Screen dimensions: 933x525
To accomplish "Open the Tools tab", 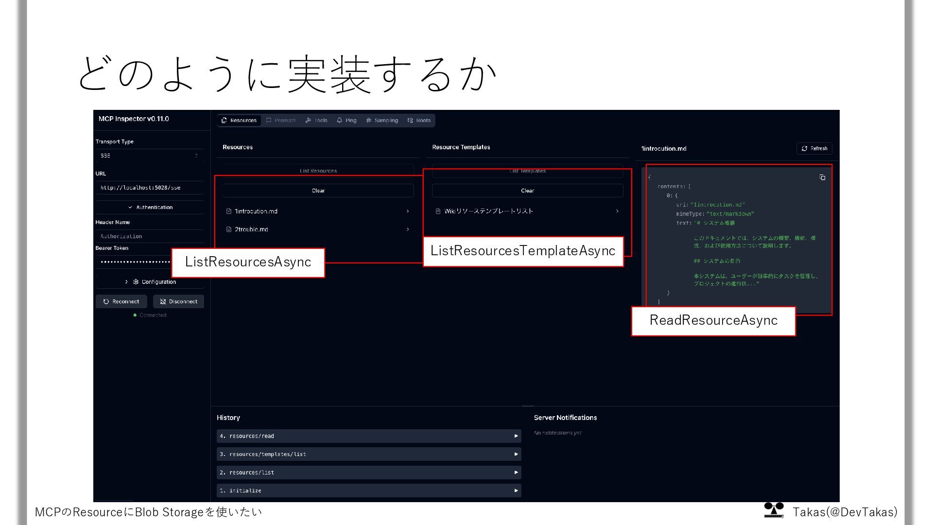I will [x=316, y=121].
